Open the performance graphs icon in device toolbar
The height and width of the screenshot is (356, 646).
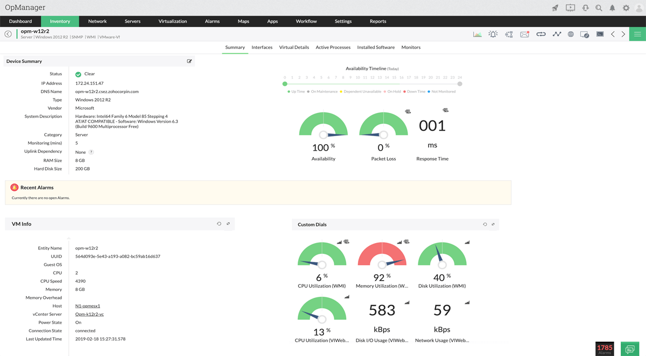click(477, 33)
